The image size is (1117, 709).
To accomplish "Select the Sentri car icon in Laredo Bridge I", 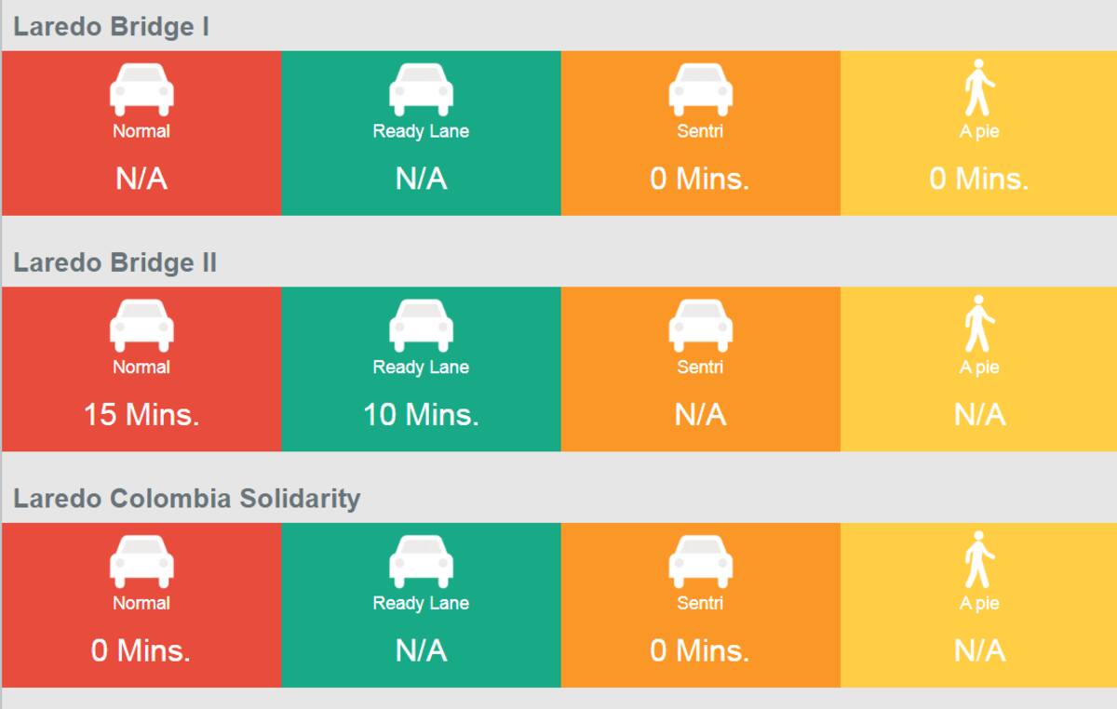I will (x=700, y=90).
